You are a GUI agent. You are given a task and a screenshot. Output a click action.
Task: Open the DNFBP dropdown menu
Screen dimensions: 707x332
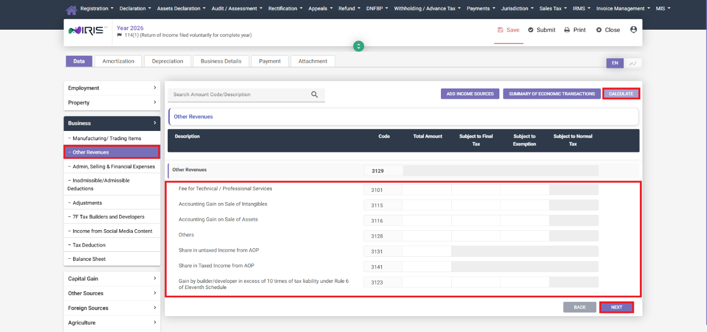point(377,9)
